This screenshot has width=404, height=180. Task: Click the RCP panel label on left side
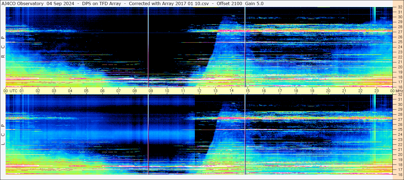tap(3, 47)
